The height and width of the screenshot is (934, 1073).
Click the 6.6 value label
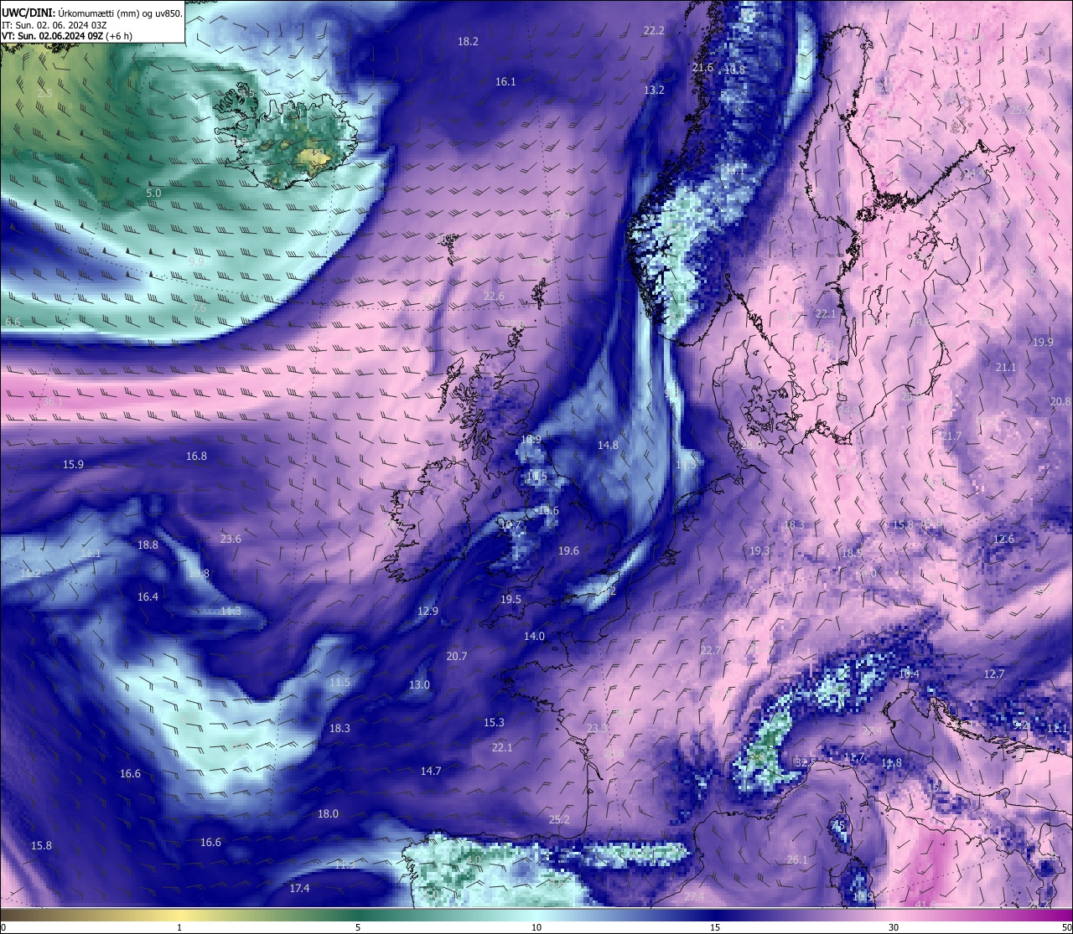tap(13, 322)
